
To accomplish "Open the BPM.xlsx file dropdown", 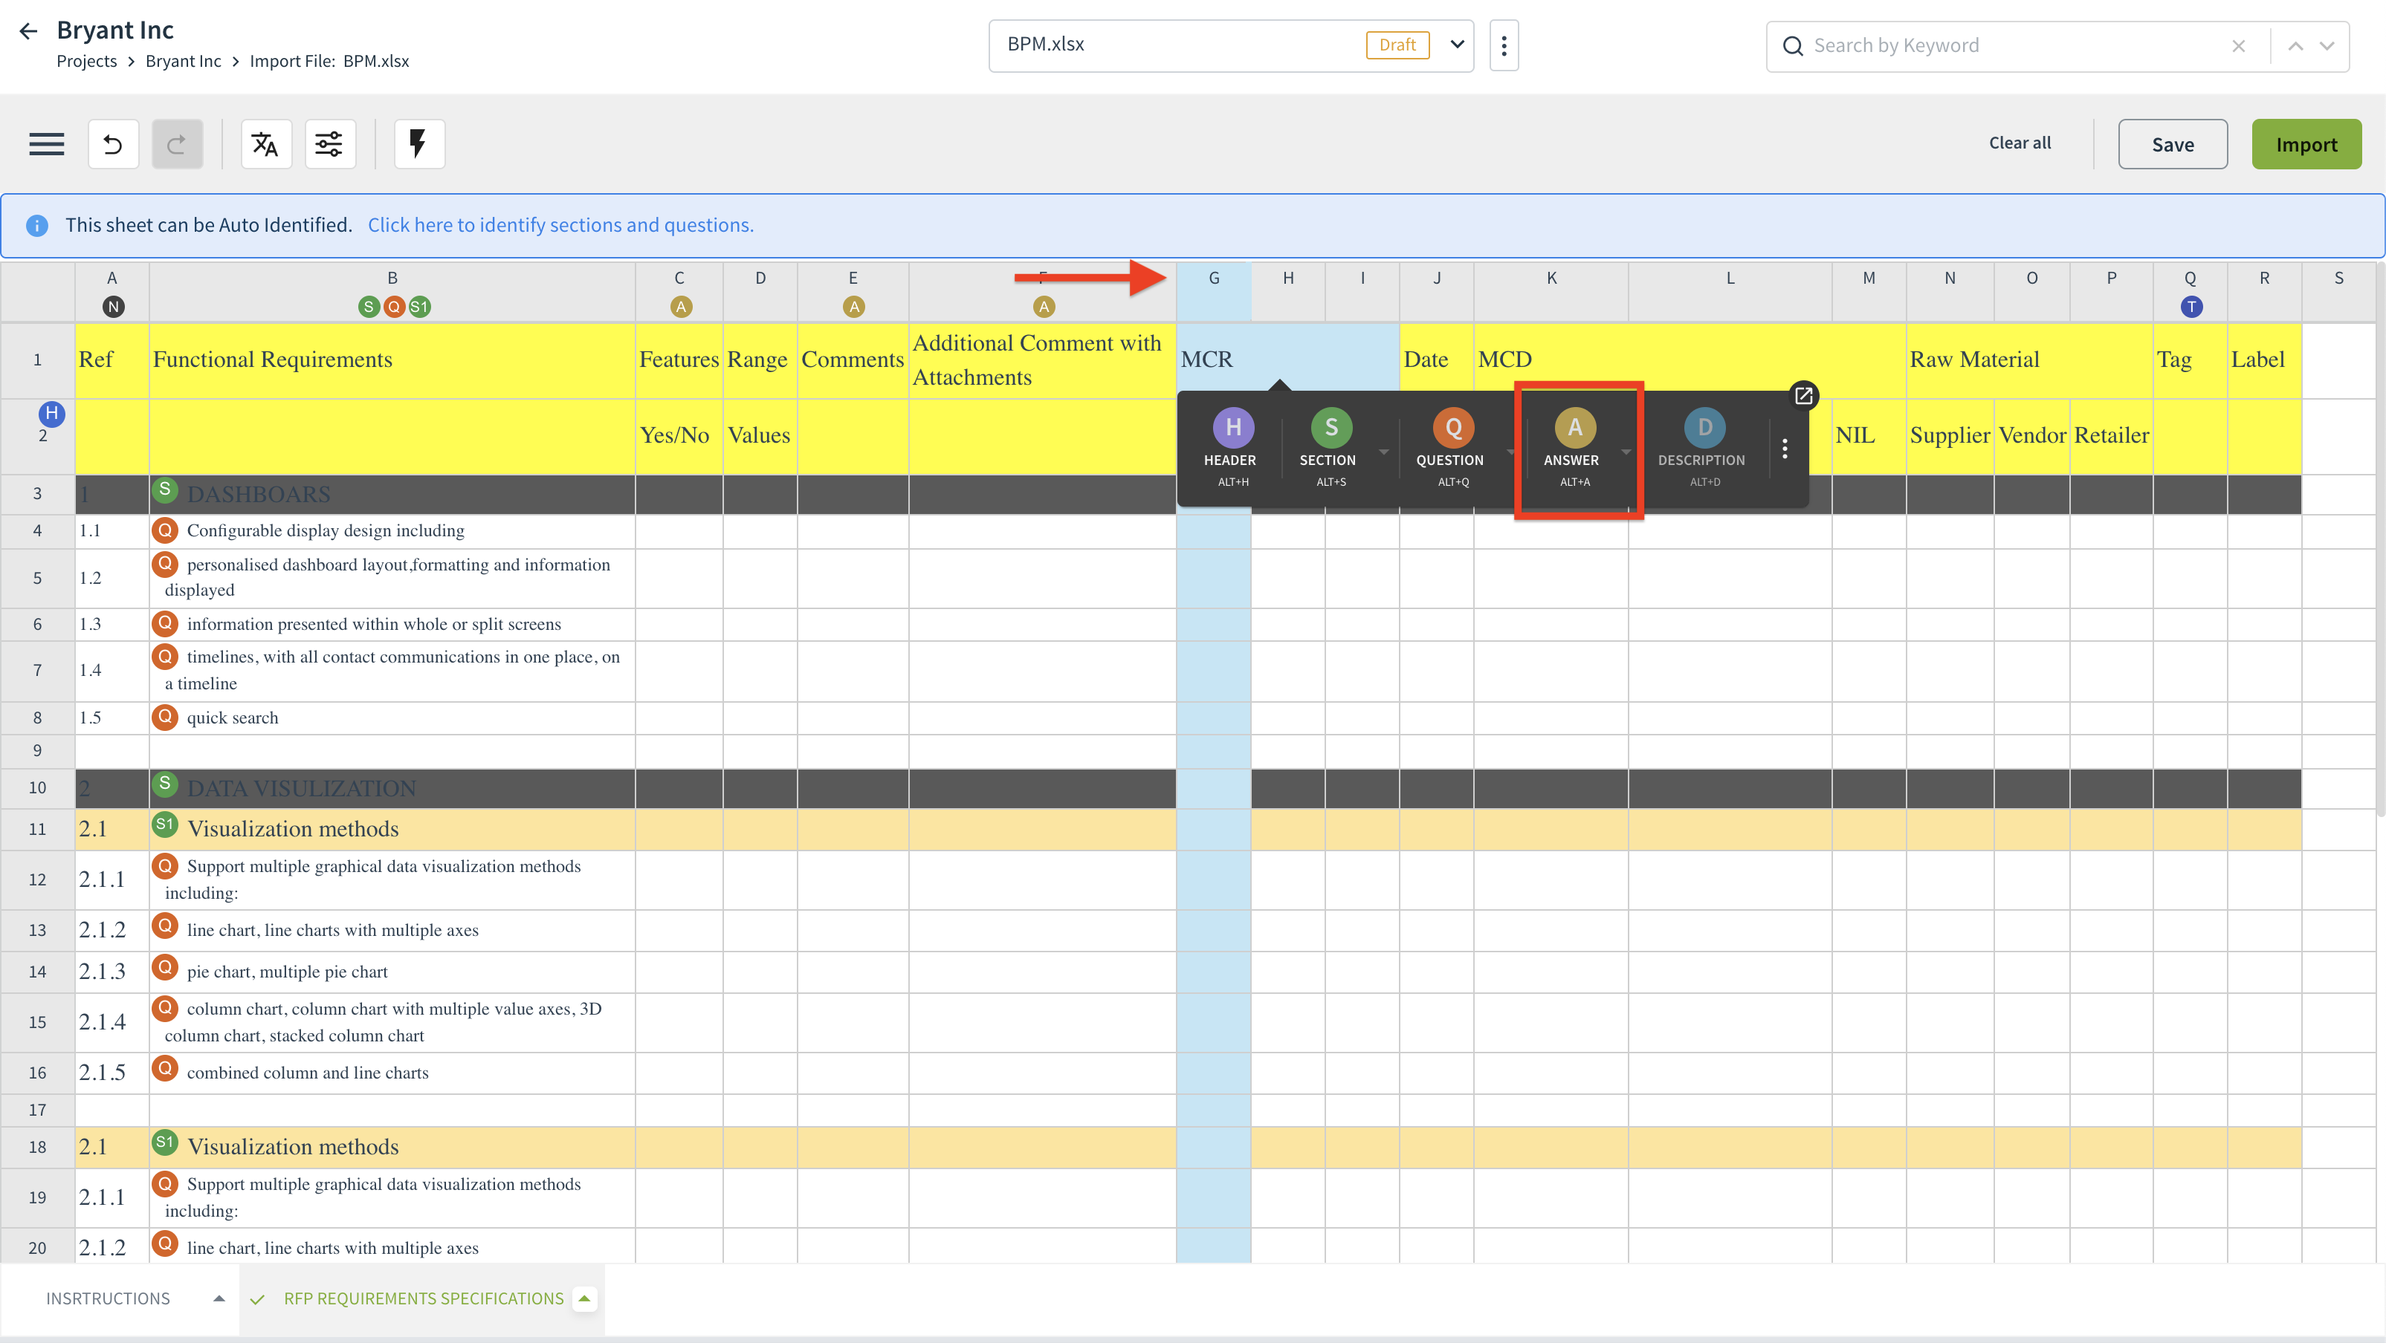I will 1456,45.
